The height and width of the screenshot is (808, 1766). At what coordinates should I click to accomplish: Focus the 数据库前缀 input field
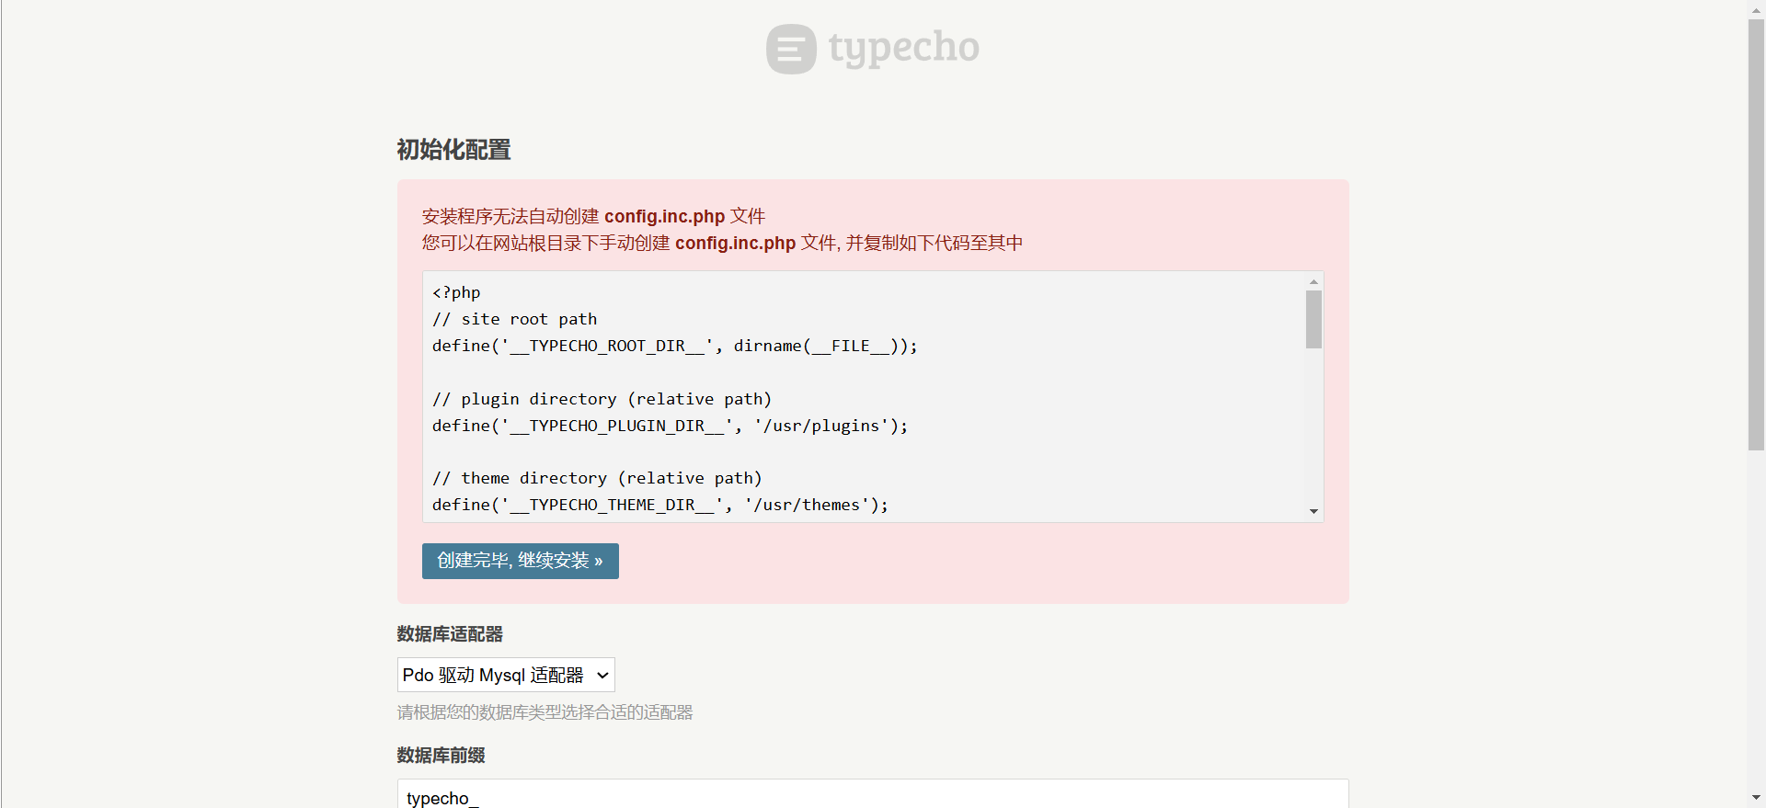click(872, 796)
